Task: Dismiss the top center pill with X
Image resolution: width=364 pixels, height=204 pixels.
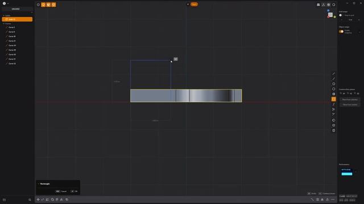Action: (188, 4)
